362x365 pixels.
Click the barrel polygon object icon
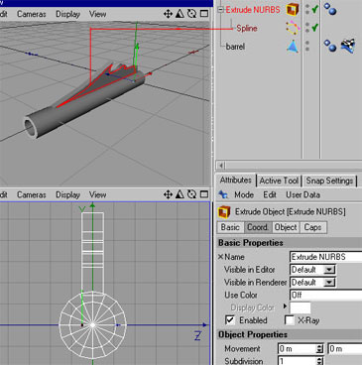[x=293, y=47]
